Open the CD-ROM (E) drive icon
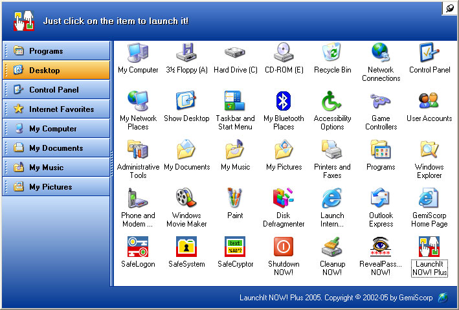Viewport: 459px width, 310px height. coord(284,52)
